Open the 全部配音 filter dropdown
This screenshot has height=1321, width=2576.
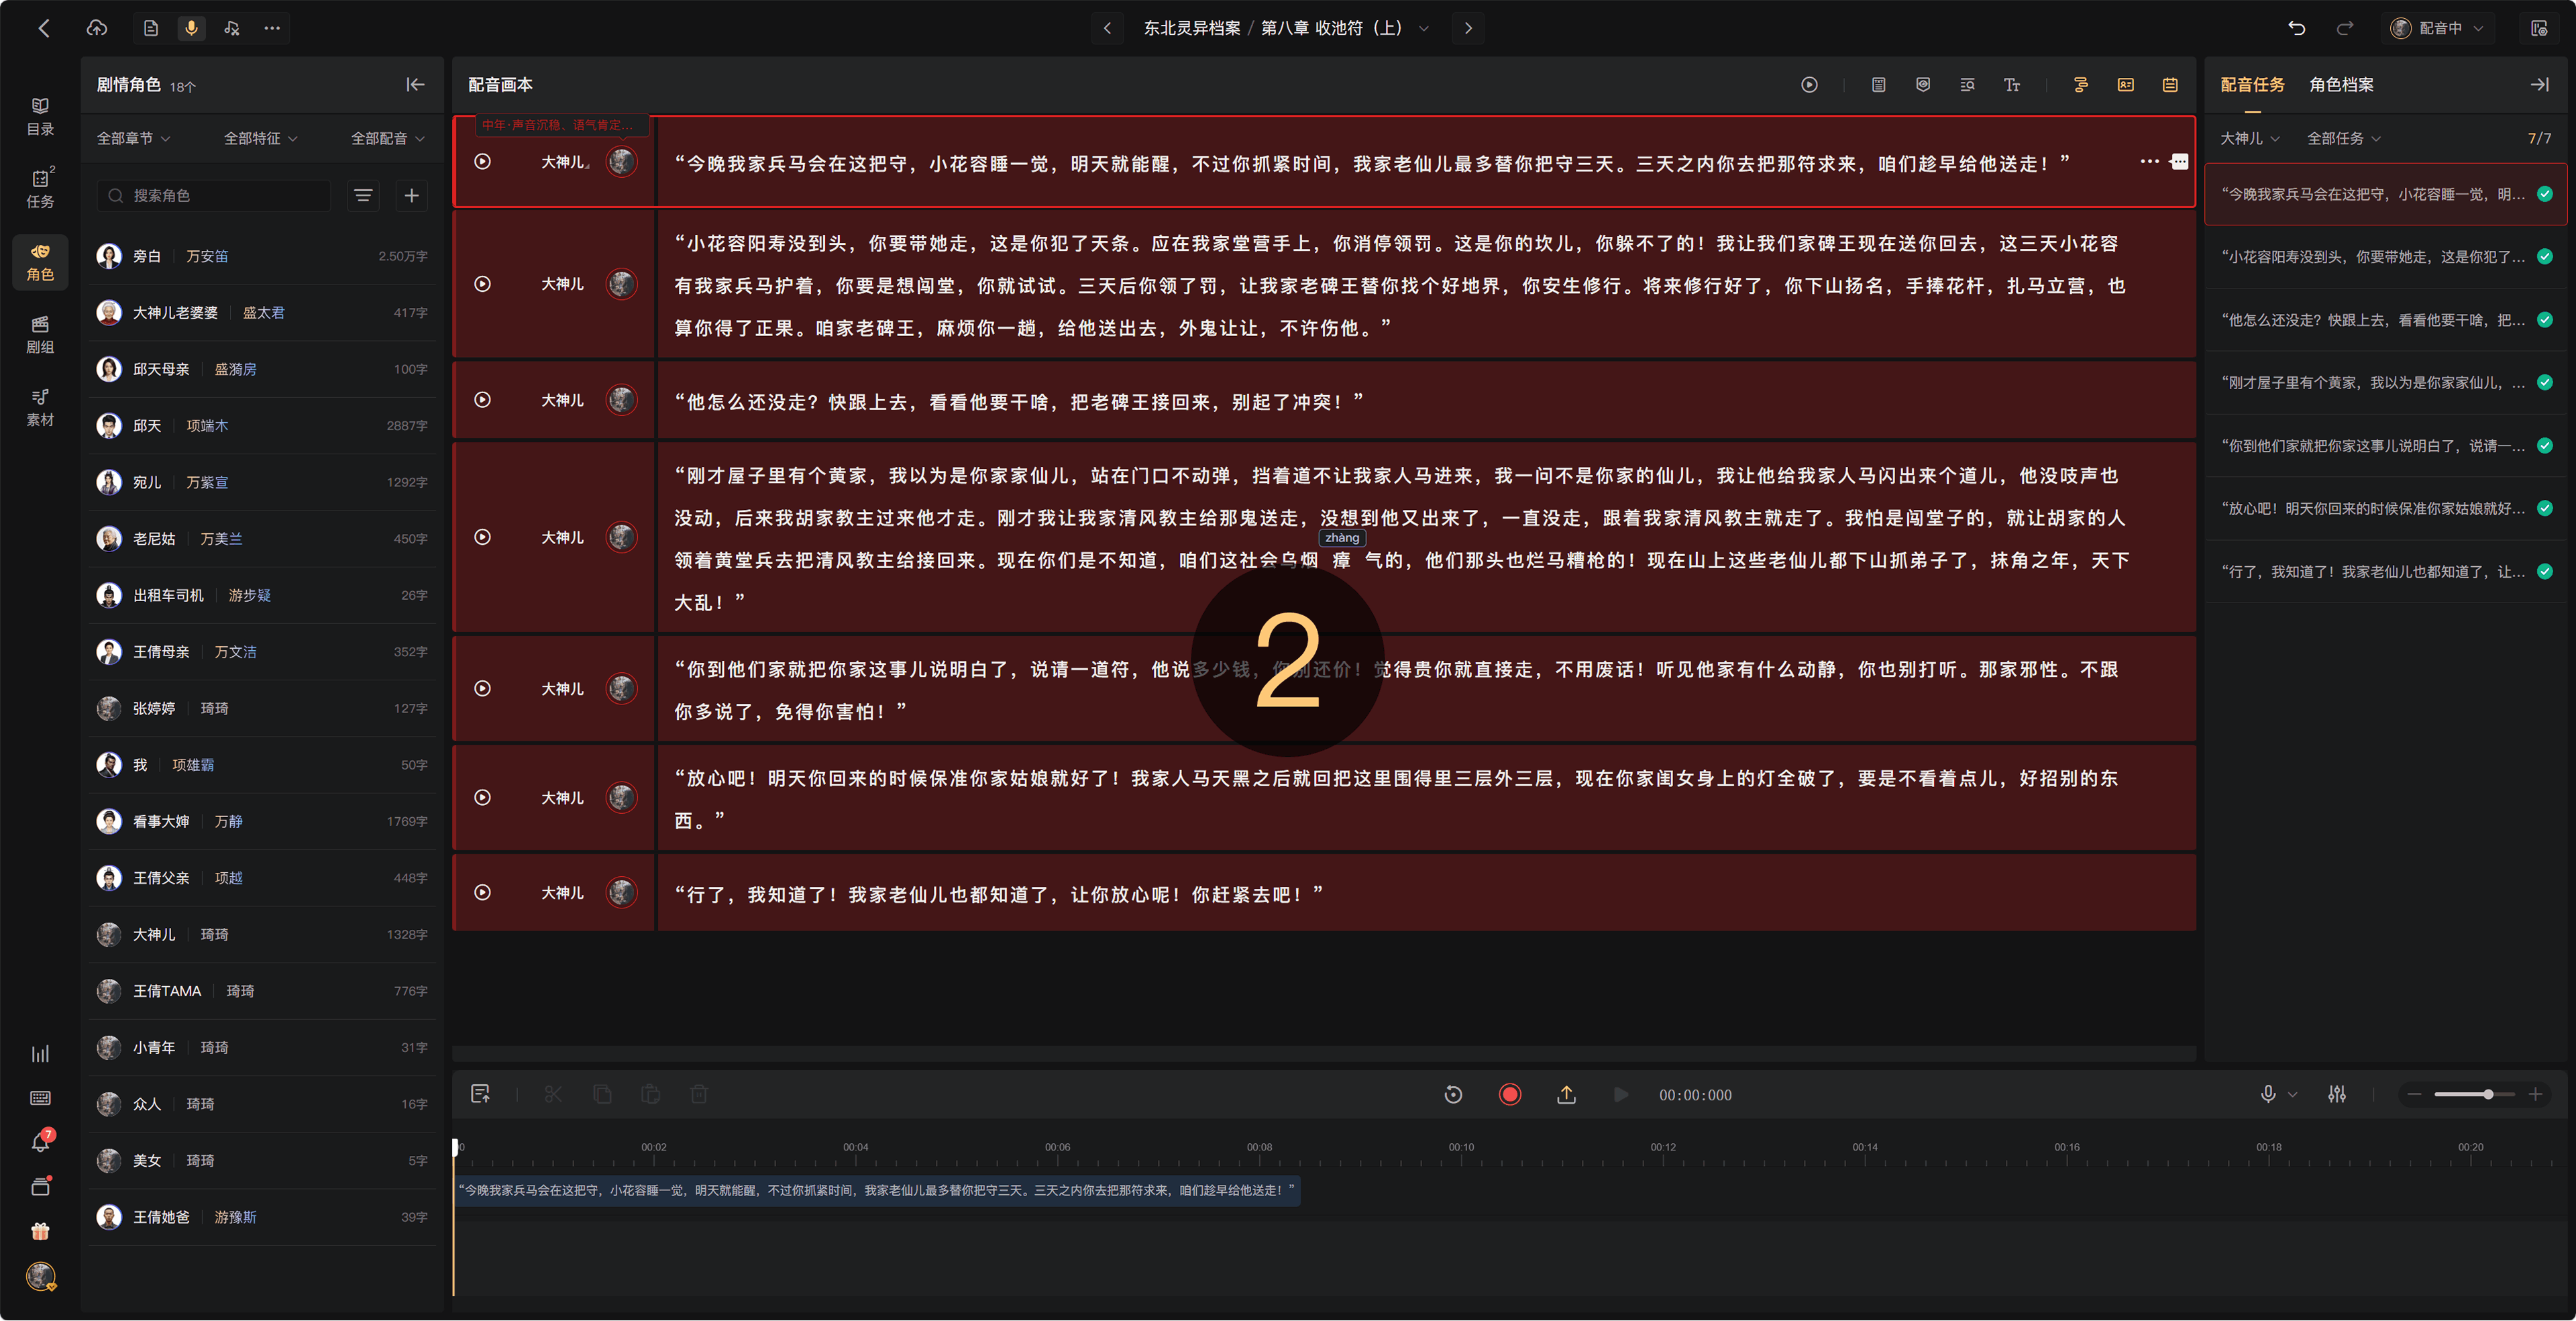387,139
